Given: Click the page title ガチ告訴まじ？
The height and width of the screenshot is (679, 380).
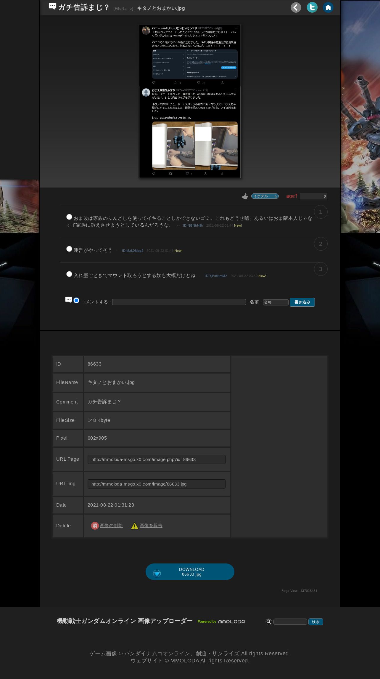Looking at the screenshot, I should pos(84,7).
